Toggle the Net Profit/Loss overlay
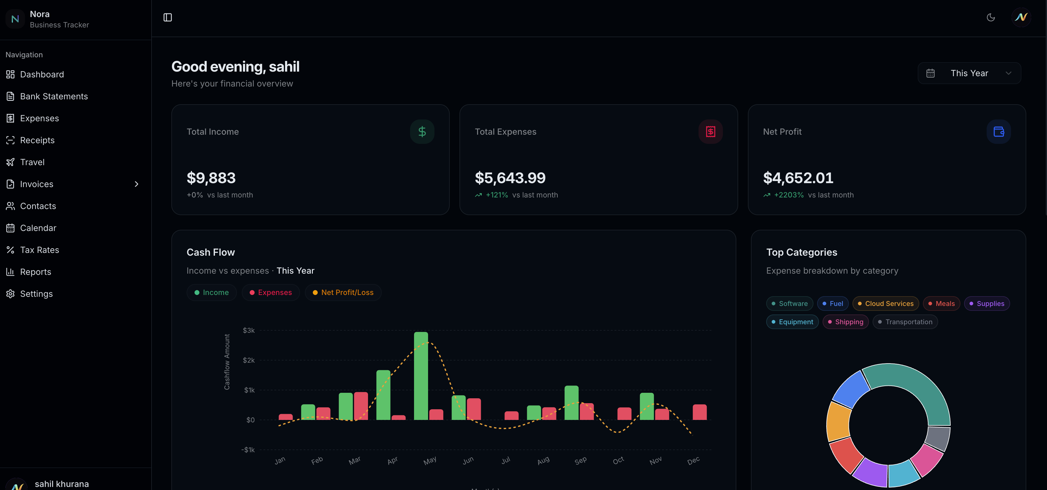This screenshot has height=490, width=1047. click(x=343, y=293)
